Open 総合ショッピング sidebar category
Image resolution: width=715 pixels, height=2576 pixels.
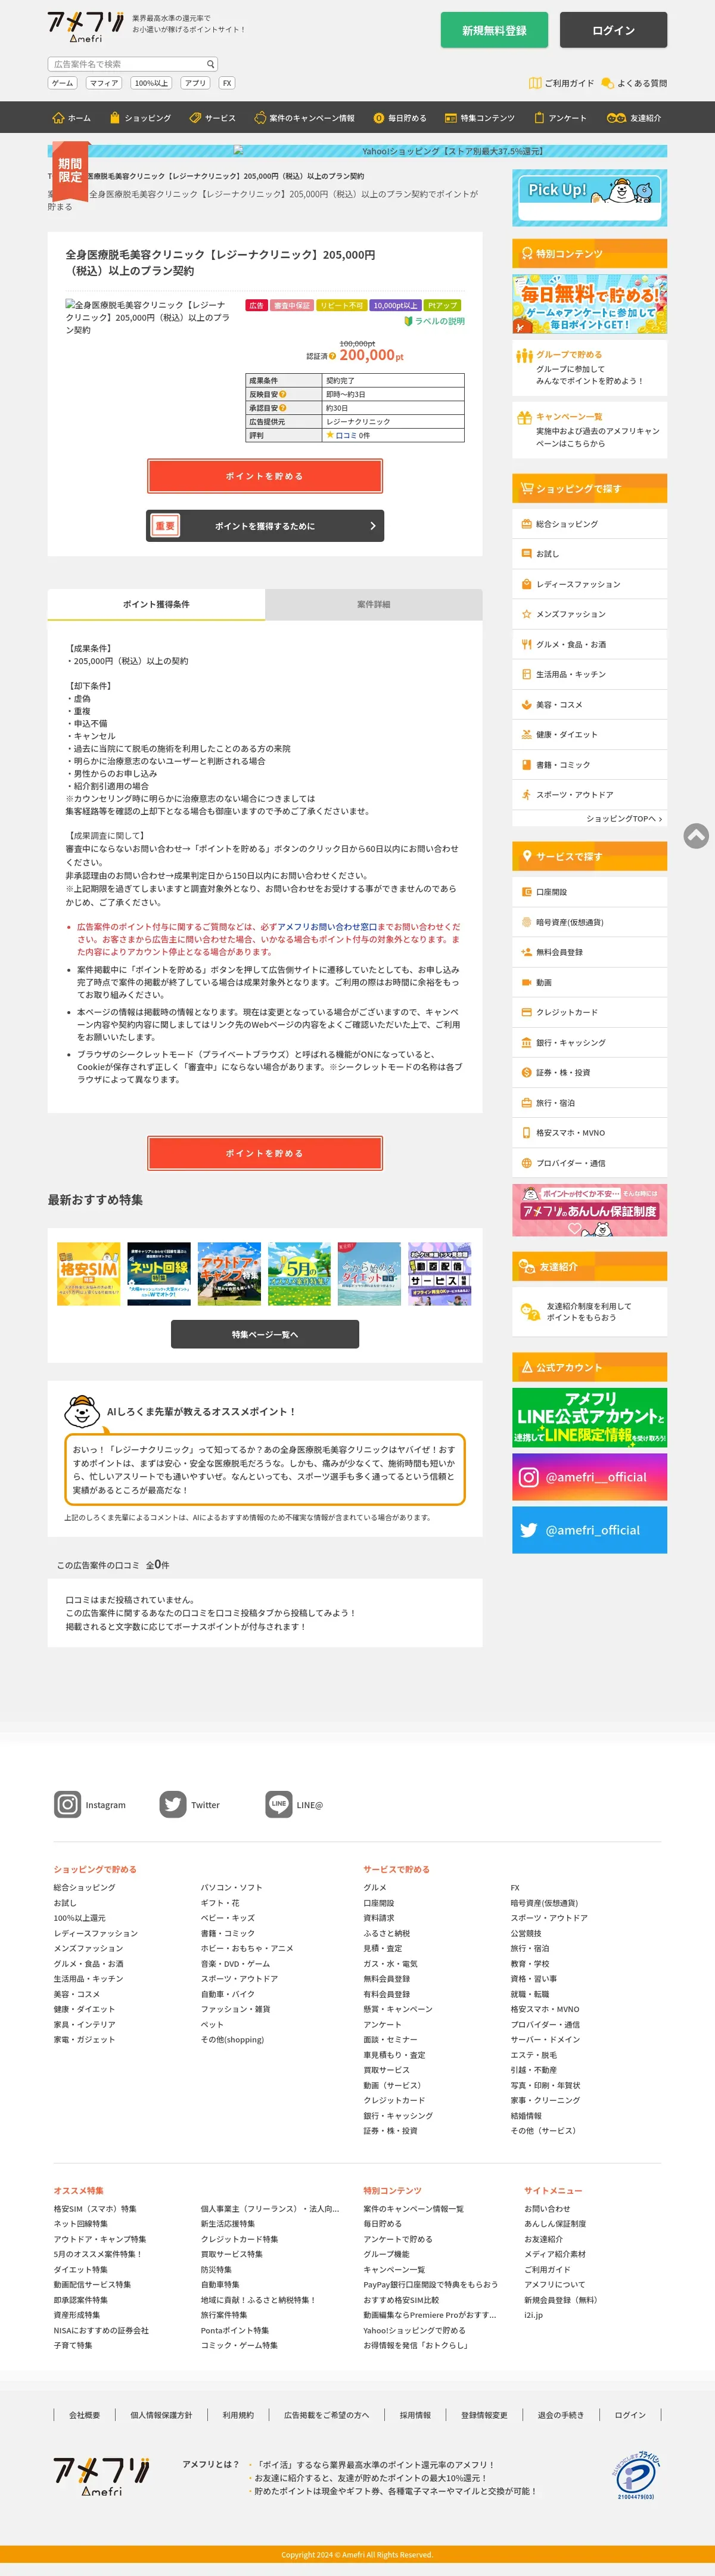point(590,524)
